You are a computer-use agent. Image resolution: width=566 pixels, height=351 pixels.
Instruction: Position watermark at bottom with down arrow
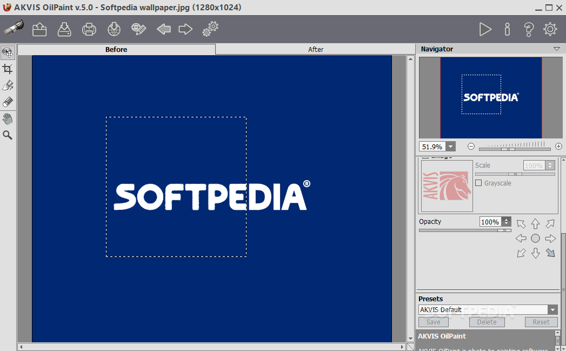click(x=535, y=253)
